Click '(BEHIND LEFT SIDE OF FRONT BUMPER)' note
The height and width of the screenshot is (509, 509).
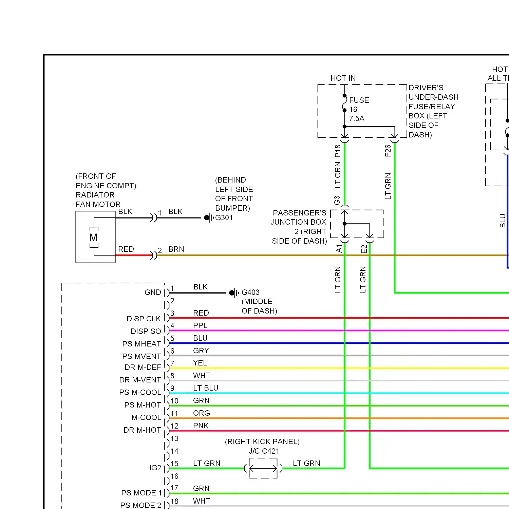tap(234, 194)
